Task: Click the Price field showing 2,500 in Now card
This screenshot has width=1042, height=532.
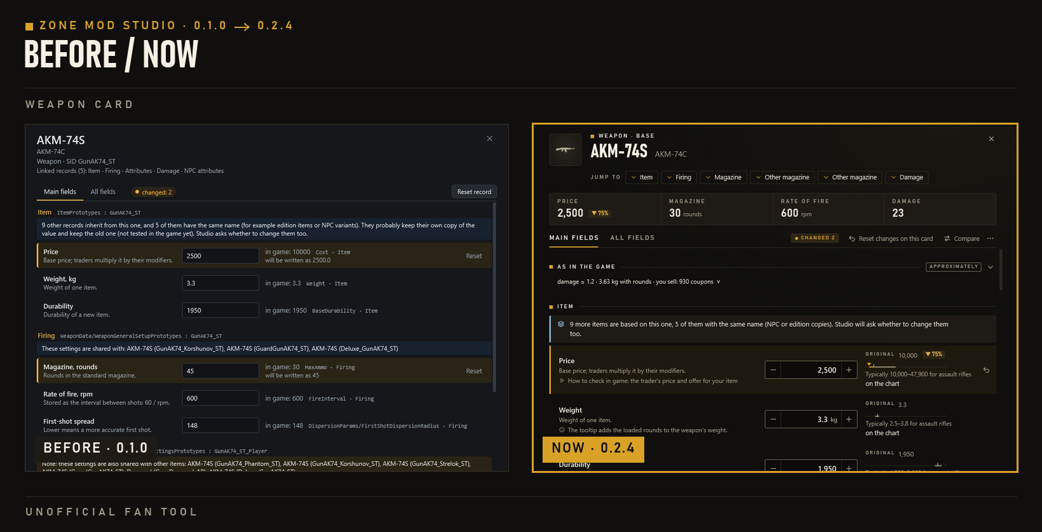Action: click(811, 370)
